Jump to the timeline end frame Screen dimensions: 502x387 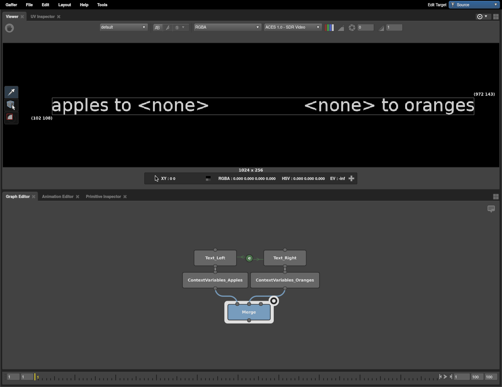coord(451,377)
